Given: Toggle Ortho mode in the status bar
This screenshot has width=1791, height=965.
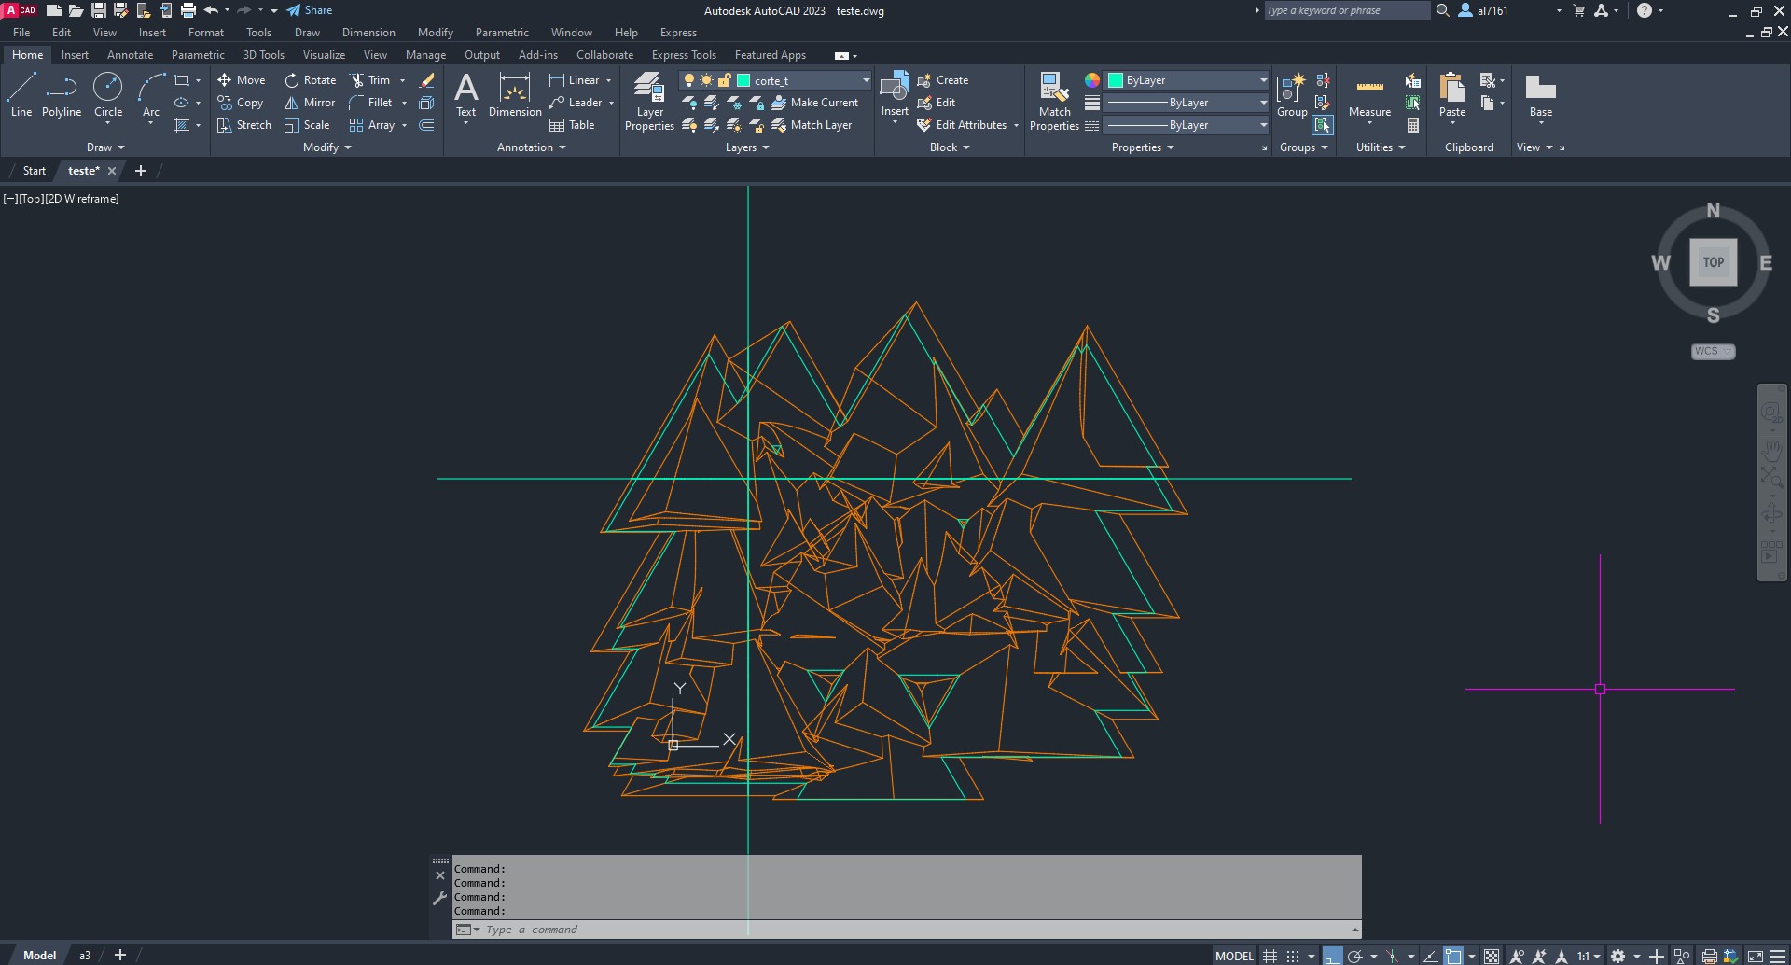Looking at the screenshot, I should 1332,956.
